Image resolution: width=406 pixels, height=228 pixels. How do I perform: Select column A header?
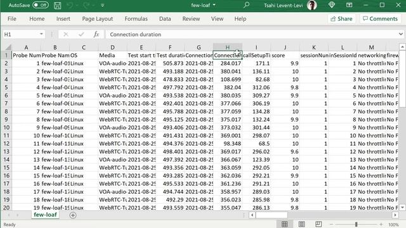pos(26,47)
